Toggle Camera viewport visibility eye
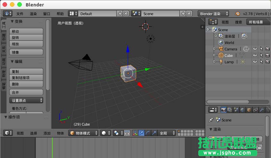The height and width of the screenshot is (158, 271). click(255, 49)
